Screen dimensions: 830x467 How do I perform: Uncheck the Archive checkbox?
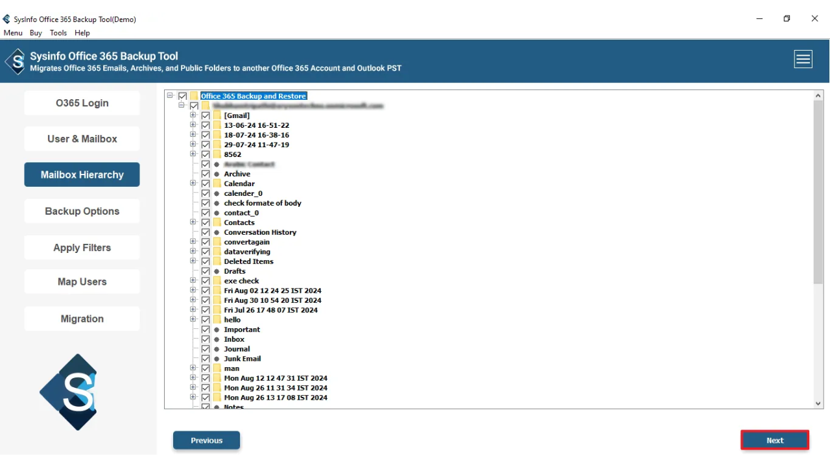(206, 174)
